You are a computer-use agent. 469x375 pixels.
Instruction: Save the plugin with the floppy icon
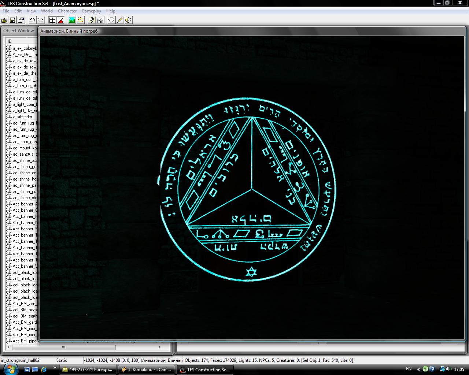(x=12, y=20)
